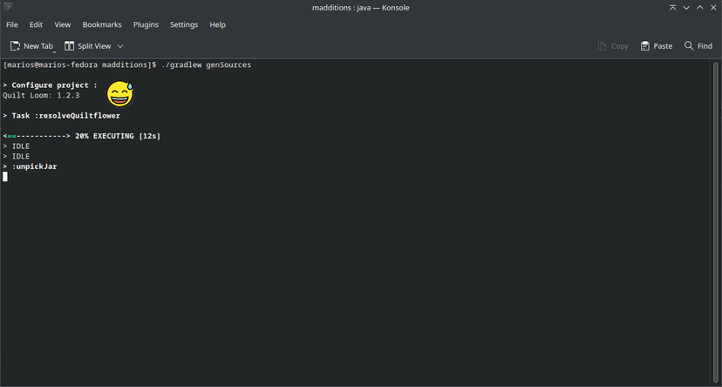722x387 pixels.
Task: Click the Copy icon in toolbar
Action: [602, 46]
